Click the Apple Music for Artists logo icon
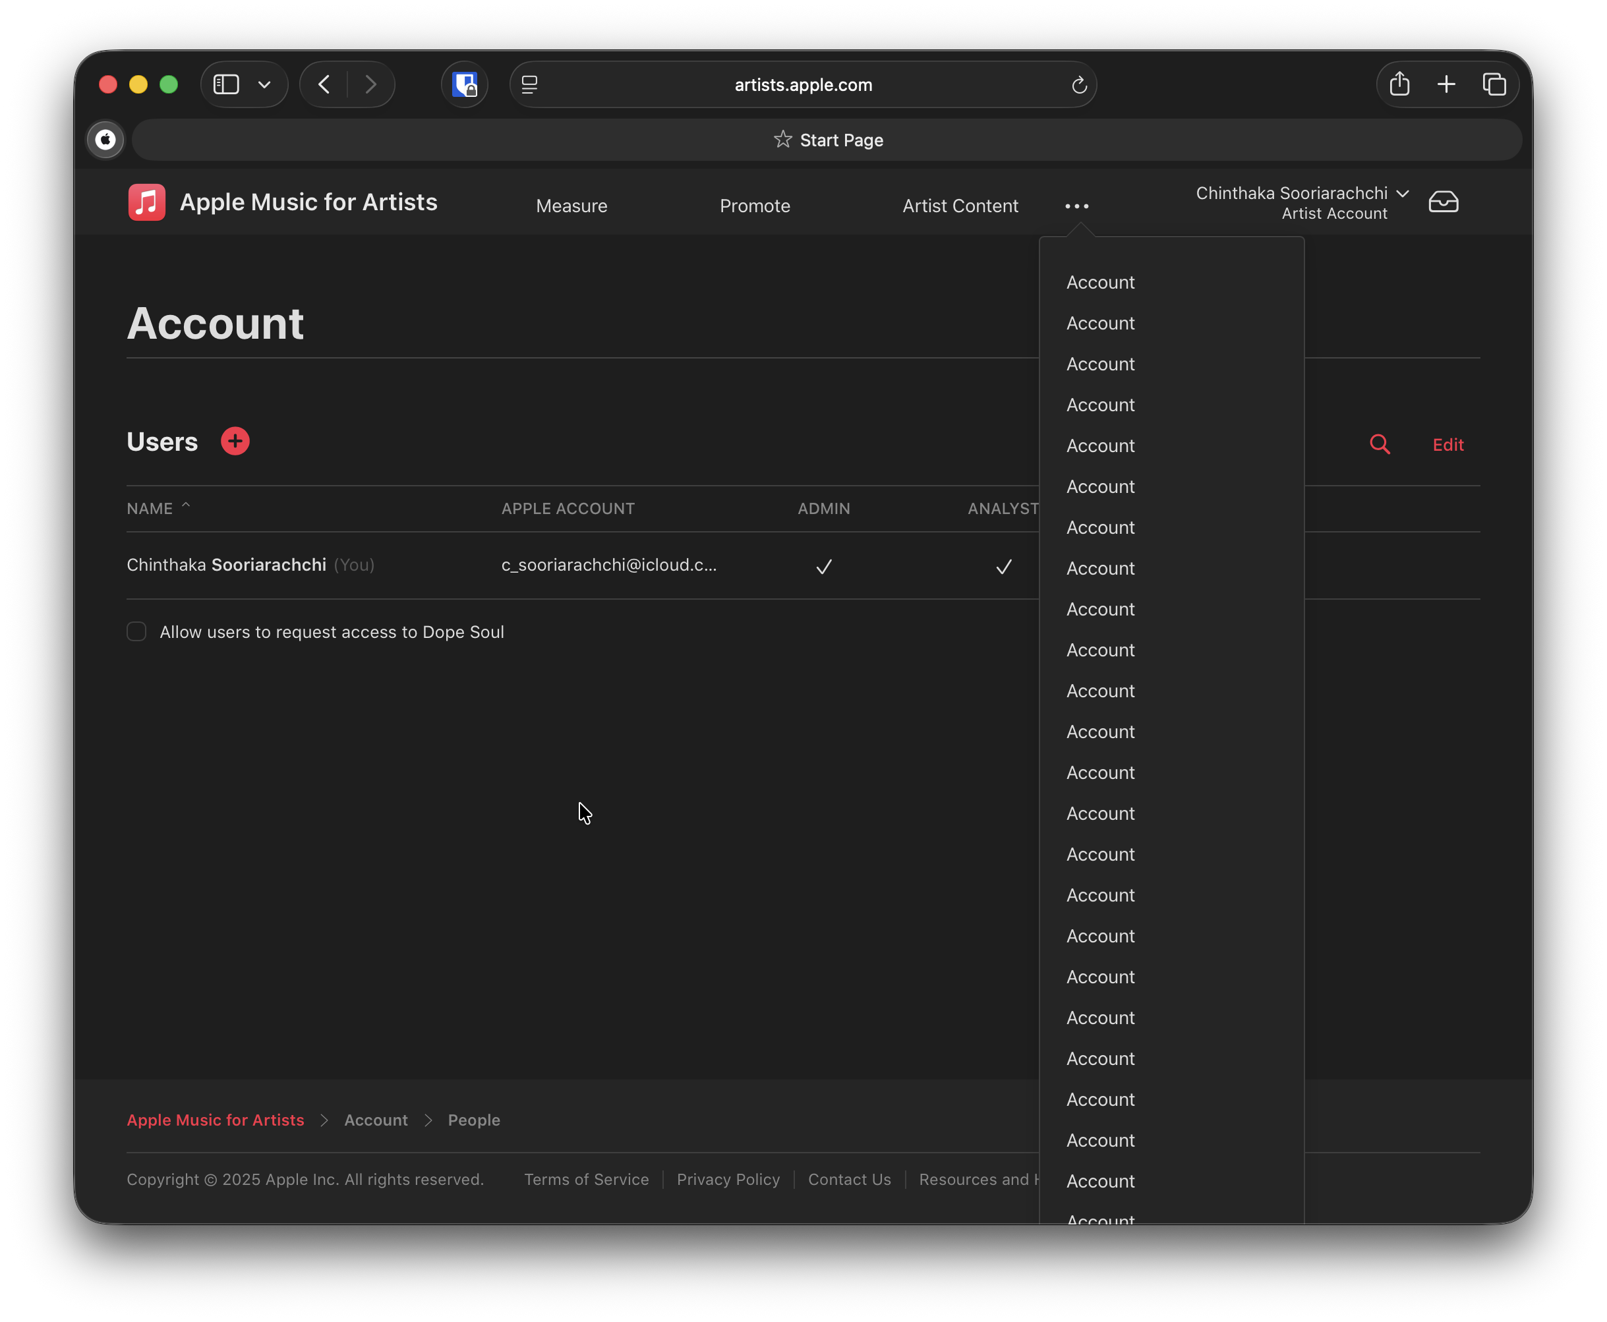Screen dimensions: 1607x1322 (x=147, y=202)
